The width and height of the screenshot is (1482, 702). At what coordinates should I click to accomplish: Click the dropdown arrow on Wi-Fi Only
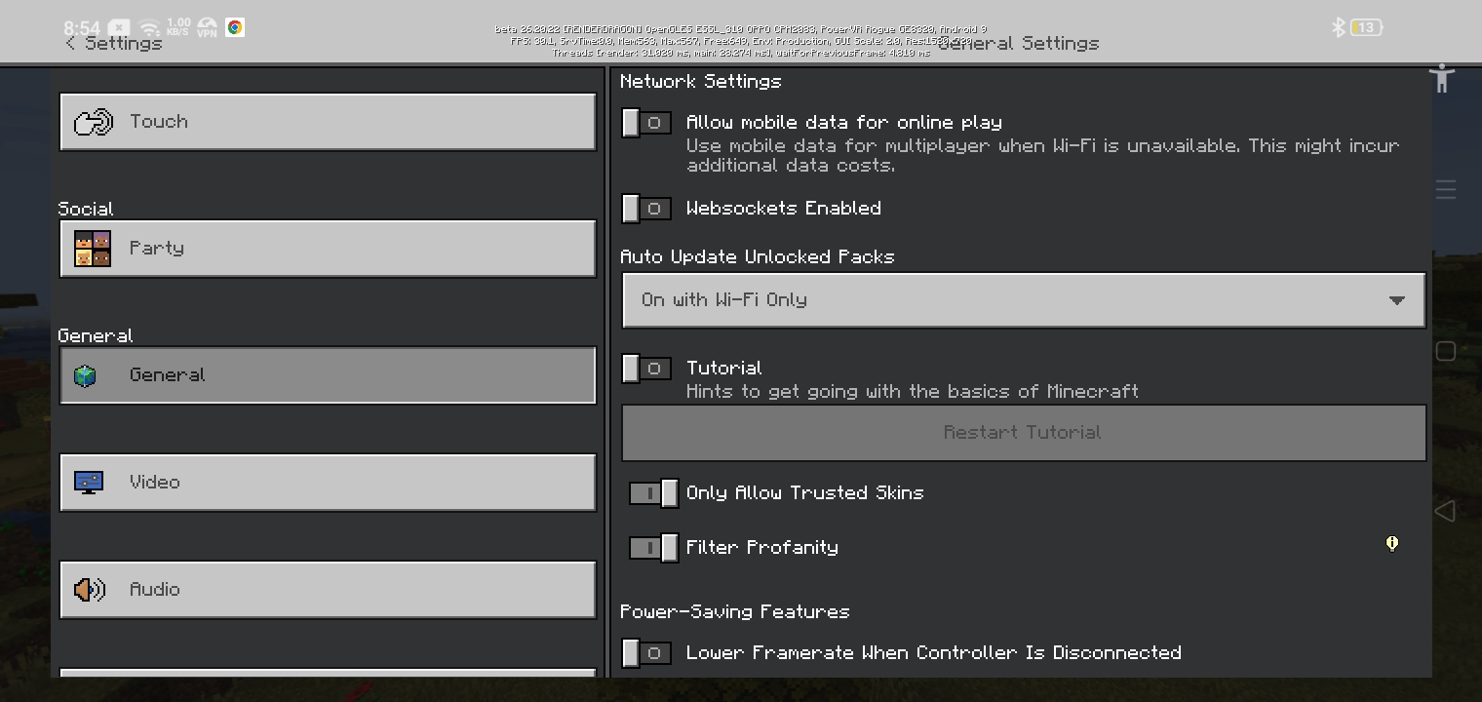point(1397,300)
